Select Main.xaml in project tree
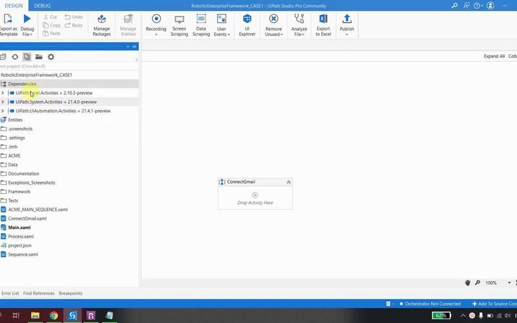Image resolution: width=517 pixels, height=323 pixels. coord(19,227)
